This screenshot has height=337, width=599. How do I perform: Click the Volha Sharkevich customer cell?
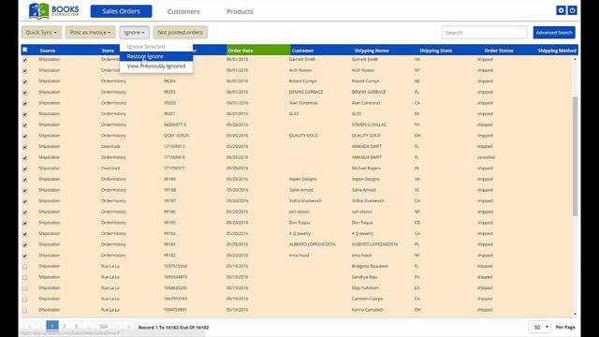(305, 200)
